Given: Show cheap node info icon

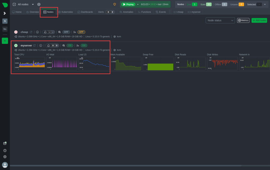Looking at the screenshot, I should click(37, 32).
